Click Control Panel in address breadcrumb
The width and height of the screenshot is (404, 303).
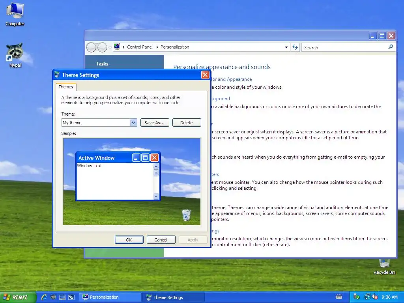[x=140, y=47]
